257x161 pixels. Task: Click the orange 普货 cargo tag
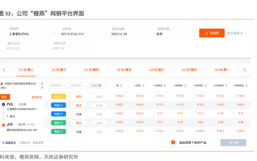(x=5, y=97)
